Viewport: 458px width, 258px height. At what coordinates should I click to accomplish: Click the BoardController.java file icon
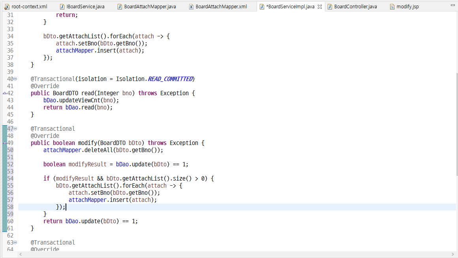point(330,7)
